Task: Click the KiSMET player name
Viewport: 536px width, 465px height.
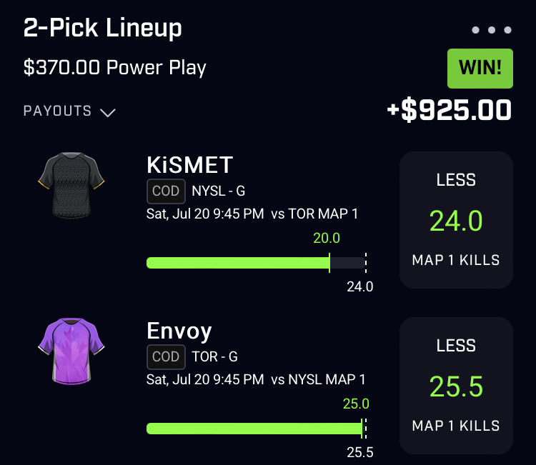Action: [x=189, y=165]
